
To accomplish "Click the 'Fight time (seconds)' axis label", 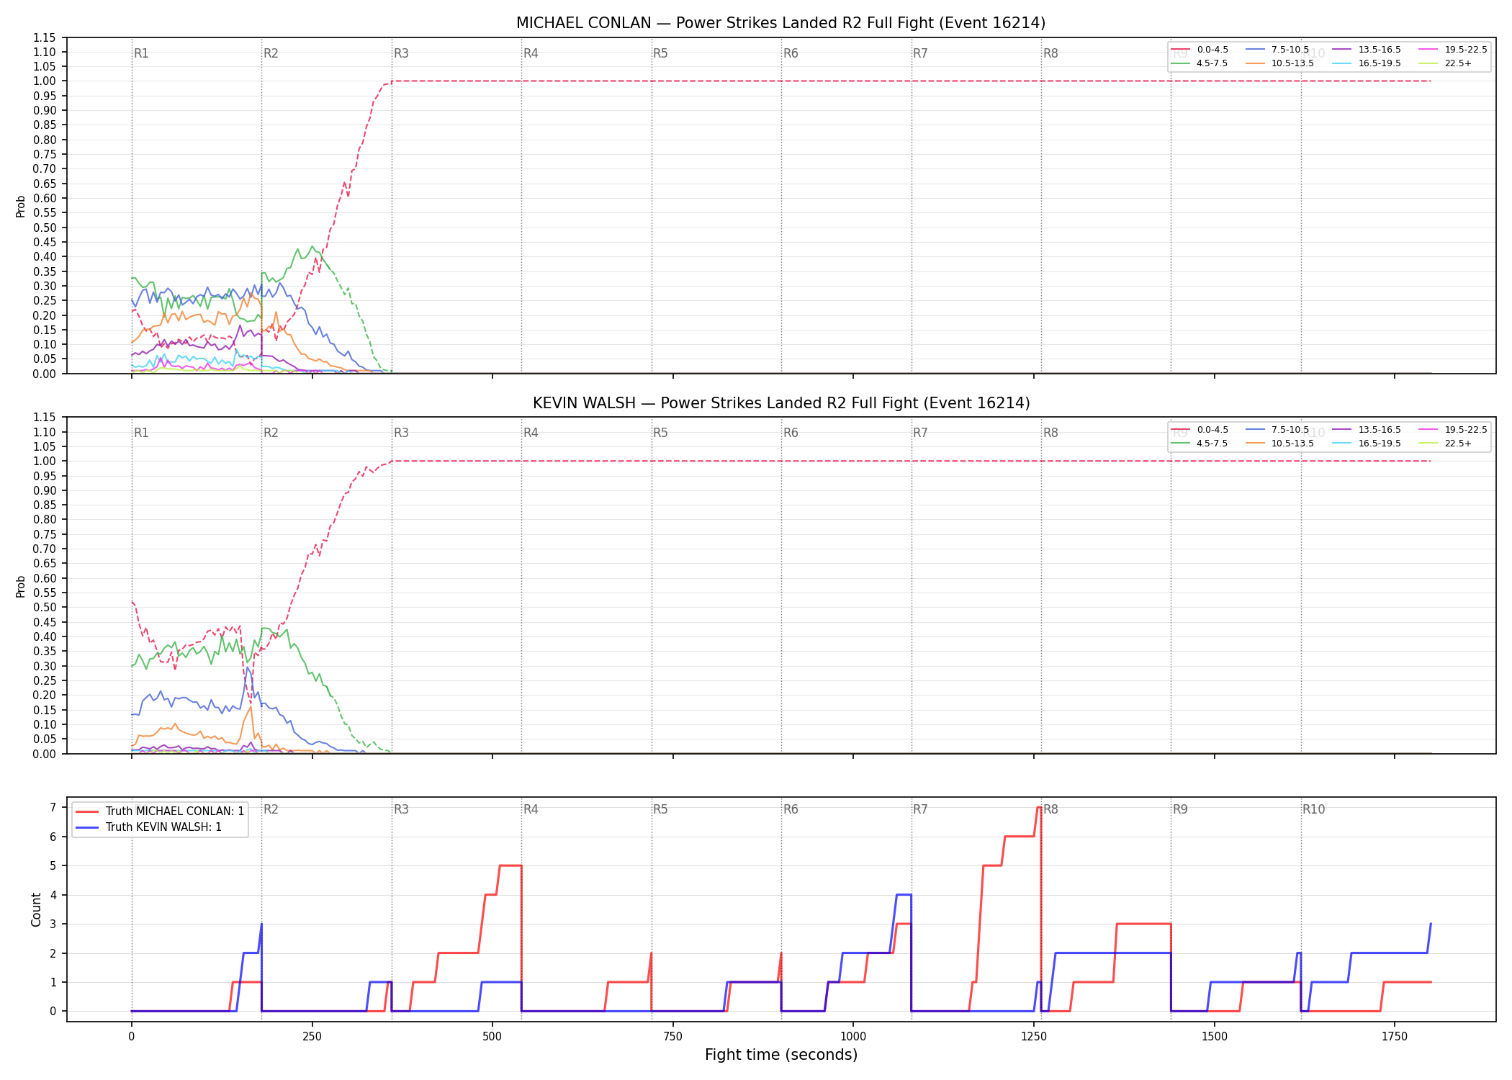I will click(781, 1056).
